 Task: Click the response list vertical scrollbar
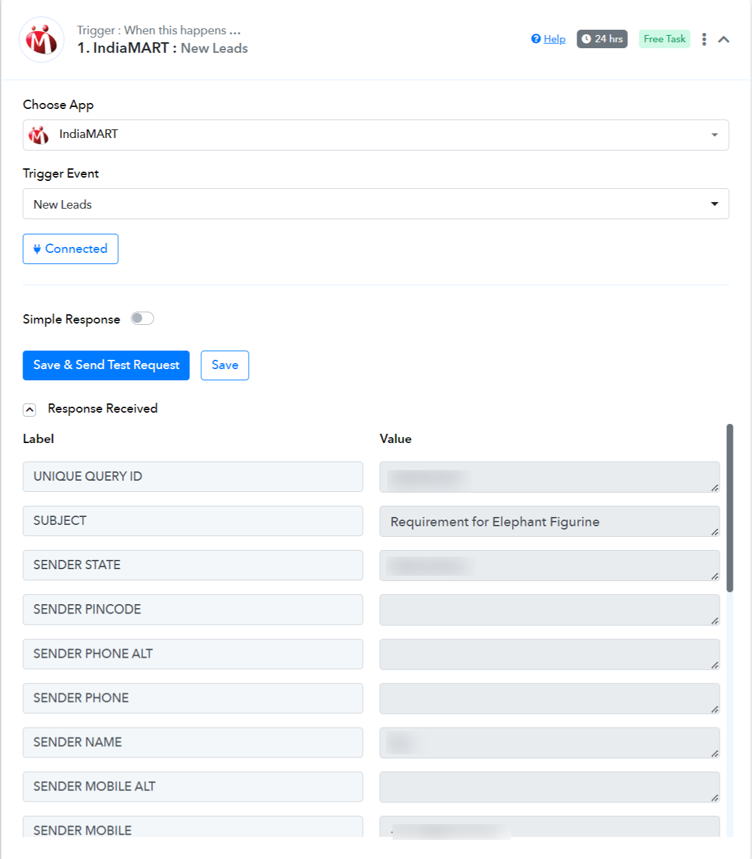(x=730, y=508)
